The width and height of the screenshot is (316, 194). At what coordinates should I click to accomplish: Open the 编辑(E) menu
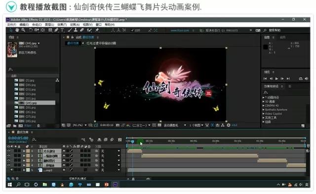pyautogui.click(x=24, y=25)
